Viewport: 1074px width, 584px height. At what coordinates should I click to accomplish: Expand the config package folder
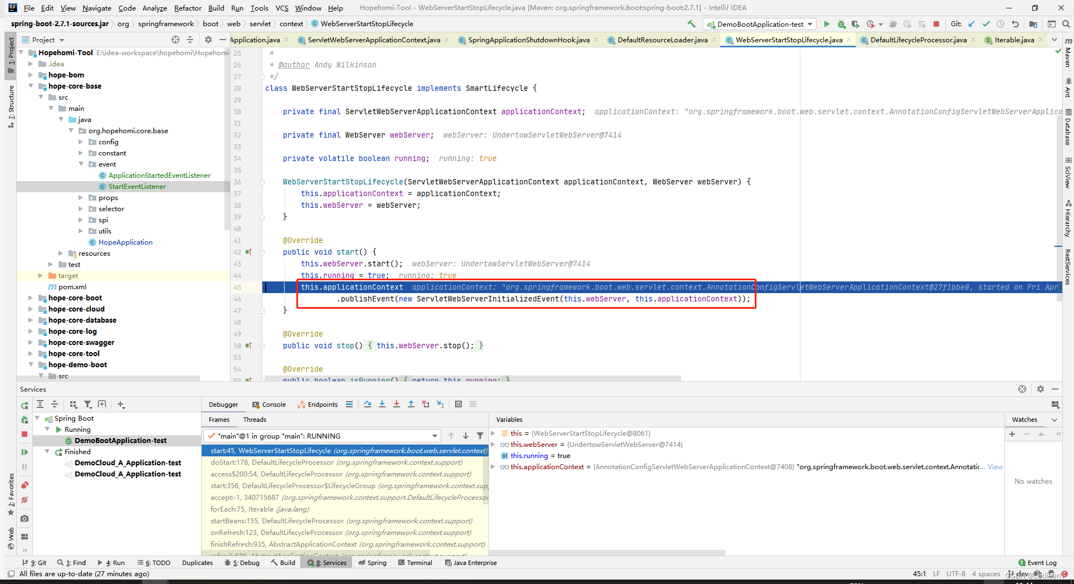pos(81,142)
